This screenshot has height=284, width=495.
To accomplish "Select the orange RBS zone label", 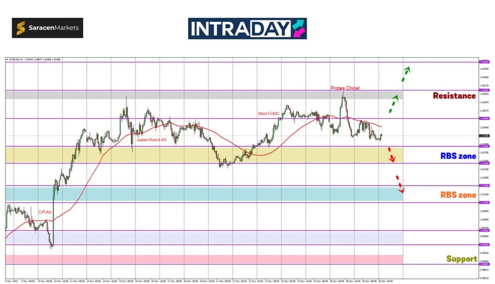I will tap(458, 195).
